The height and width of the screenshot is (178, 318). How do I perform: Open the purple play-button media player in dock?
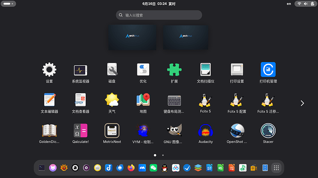[x=86, y=168]
